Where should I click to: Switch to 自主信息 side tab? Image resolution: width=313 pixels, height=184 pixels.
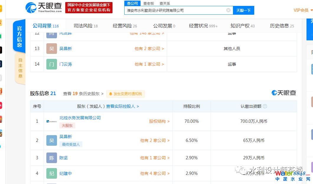[x=20, y=68]
